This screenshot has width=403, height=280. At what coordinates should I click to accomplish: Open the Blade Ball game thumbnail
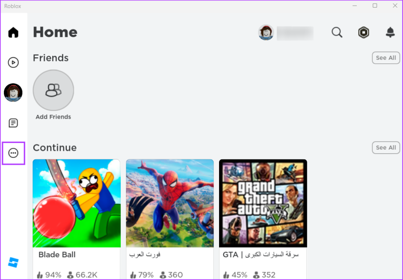77,203
